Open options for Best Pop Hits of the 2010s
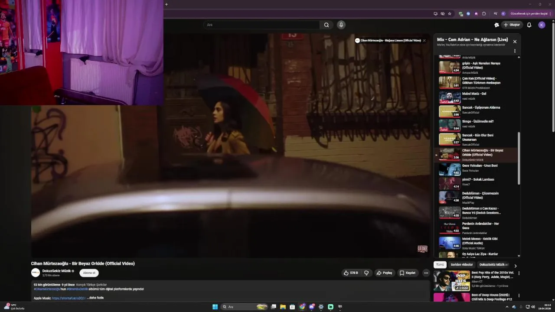This screenshot has height=312, width=555. (519, 273)
